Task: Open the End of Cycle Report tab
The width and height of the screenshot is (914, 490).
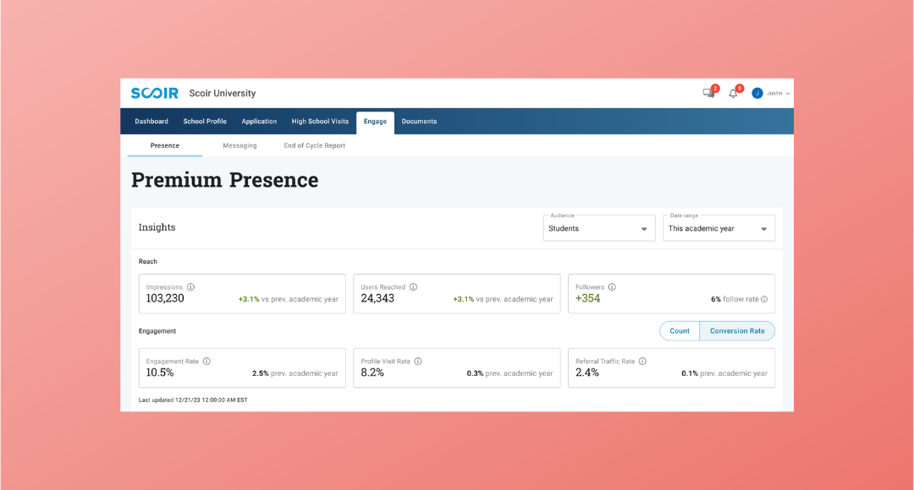Action: pyautogui.click(x=315, y=145)
